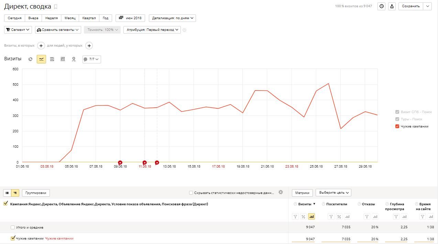This screenshot has width=438, height=244.
Task: Open the map view icon
Action: (74, 59)
